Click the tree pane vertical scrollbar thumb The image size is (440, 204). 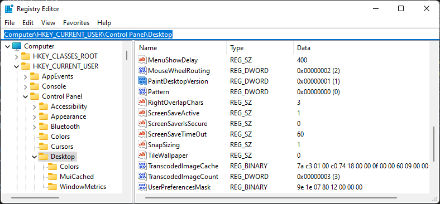(x=127, y=56)
